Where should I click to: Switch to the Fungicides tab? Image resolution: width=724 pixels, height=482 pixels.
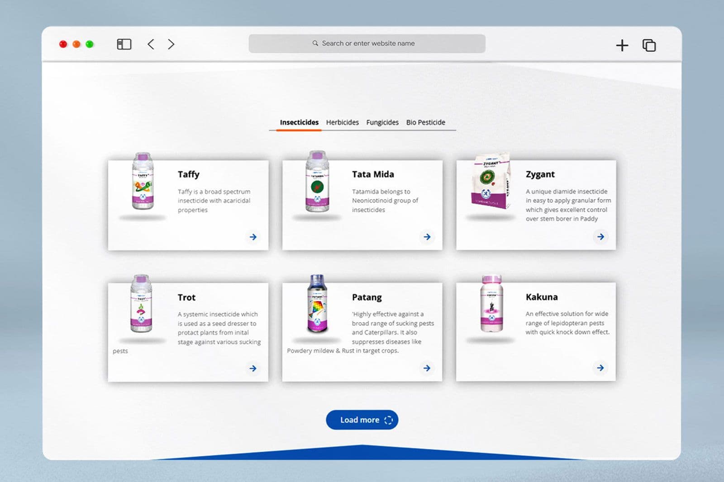click(382, 122)
